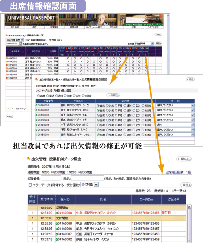Click green icon of 041A0008 in red 12:51:00 row
The width and height of the screenshot is (203, 243).
pos(57,213)
